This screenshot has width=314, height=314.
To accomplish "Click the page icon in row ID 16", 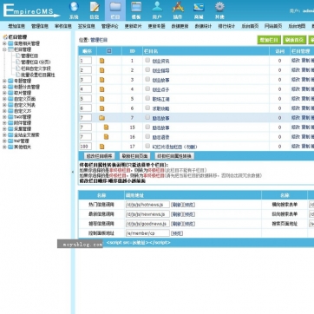I will click(x=106, y=137).
